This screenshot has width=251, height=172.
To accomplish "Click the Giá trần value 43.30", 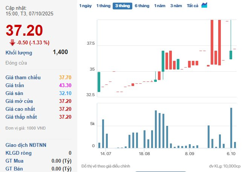I will click(x=65, y=85).
